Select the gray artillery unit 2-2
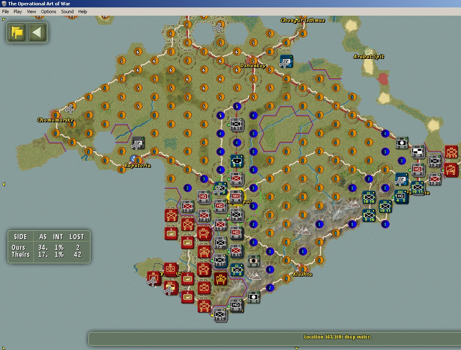Screen dimensions: 461x350 pyautogui.click(x=253, y=261)
